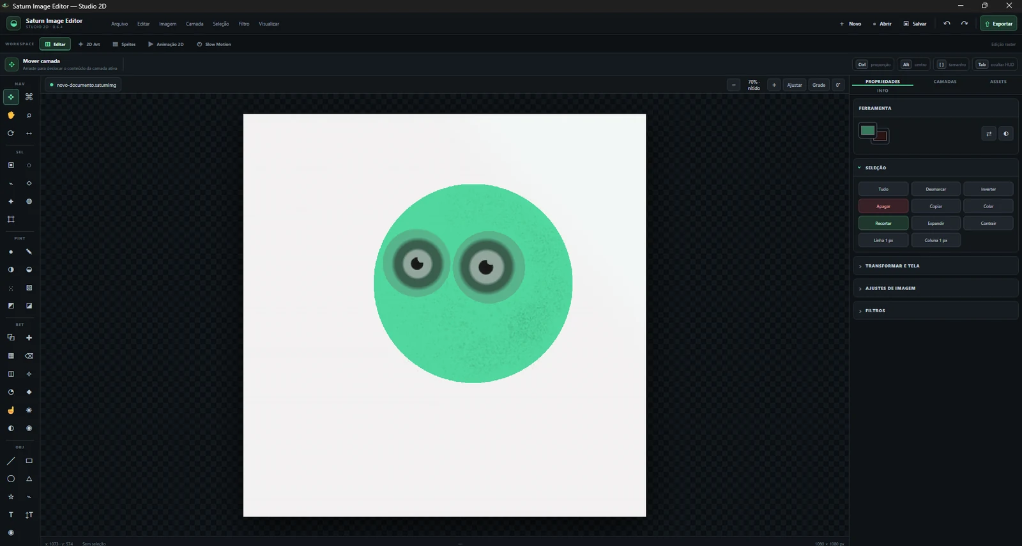
Task: Select the rectangular selection tool
Action: [x=11, y=165]
